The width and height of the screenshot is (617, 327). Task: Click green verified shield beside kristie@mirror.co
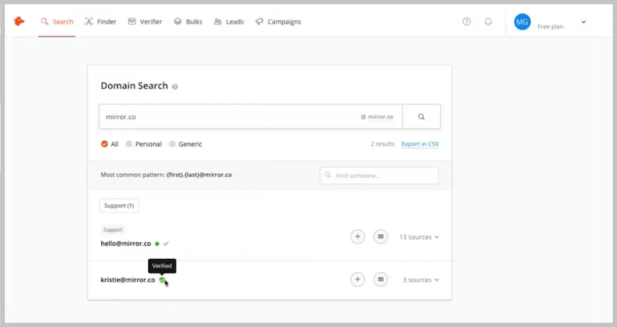(162, 280)
